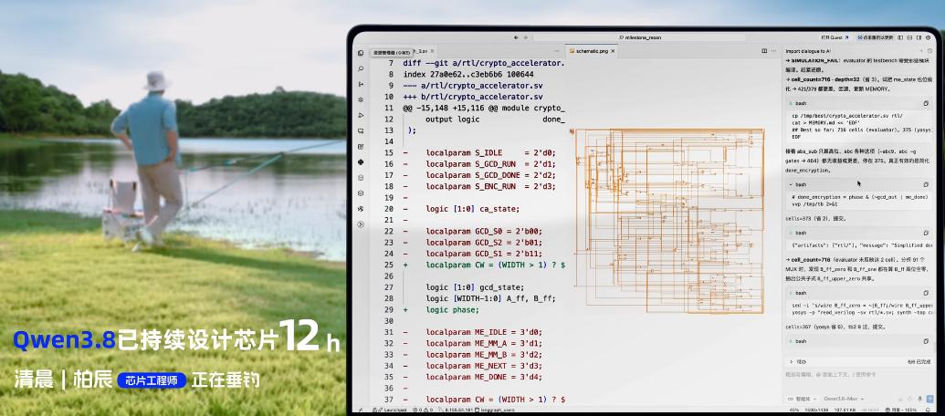Click longgraph_users in the status bar

pos(495,410)
